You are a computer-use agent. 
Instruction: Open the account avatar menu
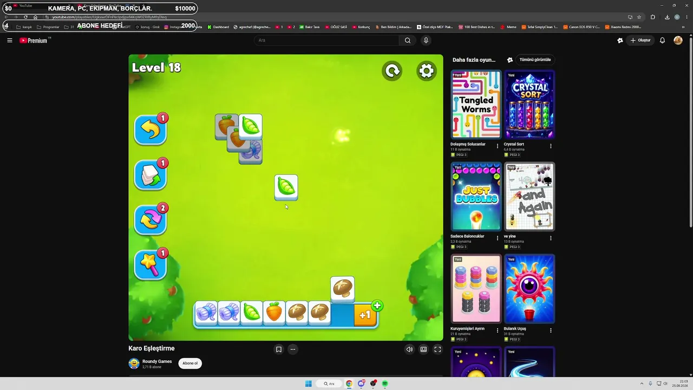(x=678, y=40)
